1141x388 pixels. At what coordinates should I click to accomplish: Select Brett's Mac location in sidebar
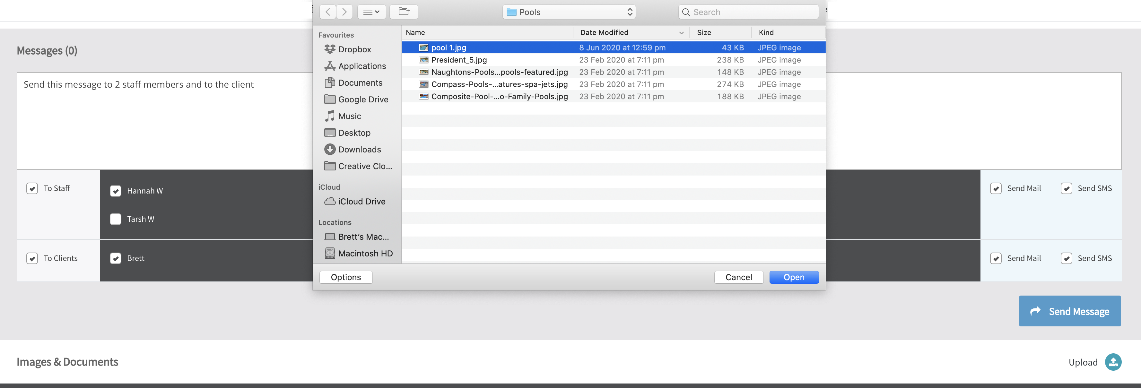point(357,237)
